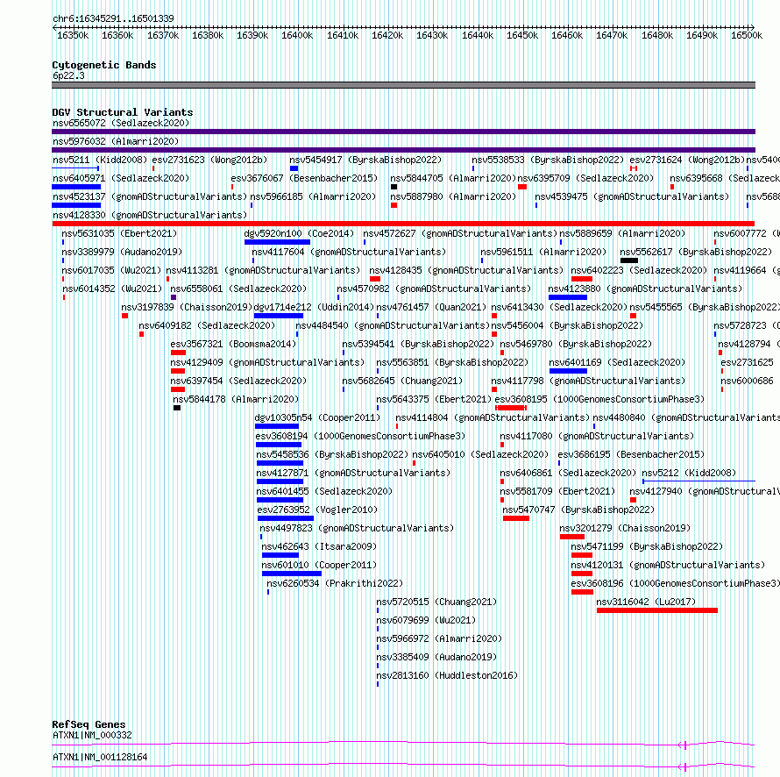Click the blue dgv5920n100 (Coe2014) variant bar
This screenshot has width=780, height=777.
tap(277, 242)
